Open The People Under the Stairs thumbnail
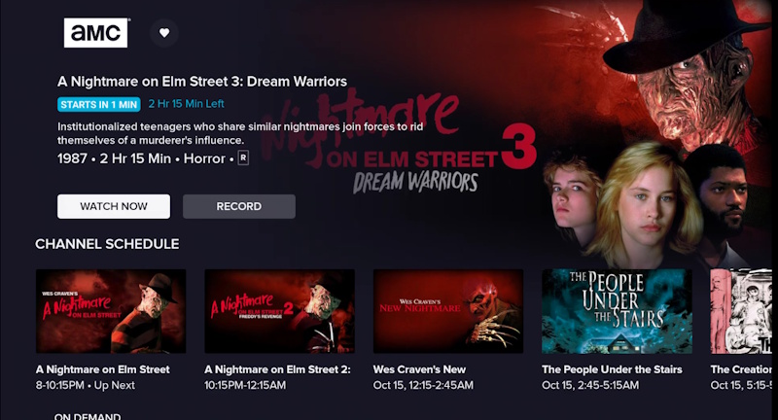The image size is (778, 420). (x=617, y=311)
